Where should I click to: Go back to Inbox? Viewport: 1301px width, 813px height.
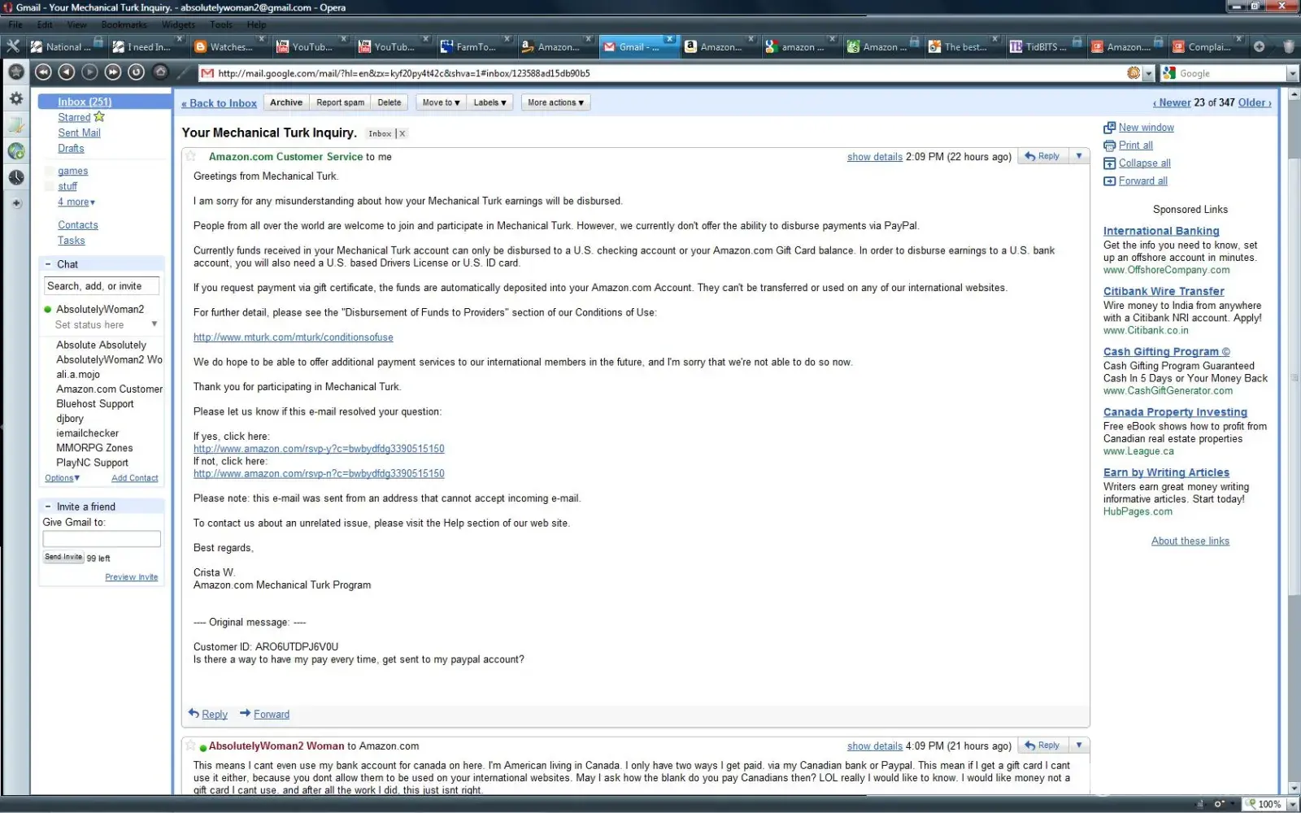220,103
